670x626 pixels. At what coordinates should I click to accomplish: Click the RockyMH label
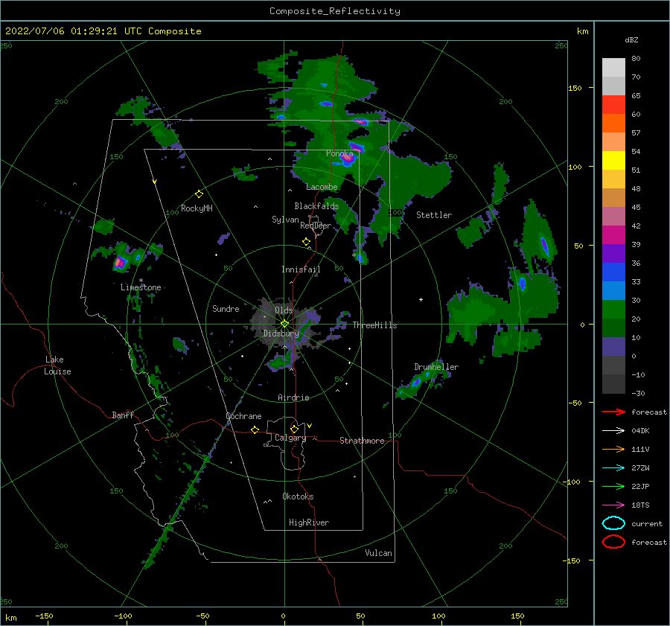click(x=197, y=208)
